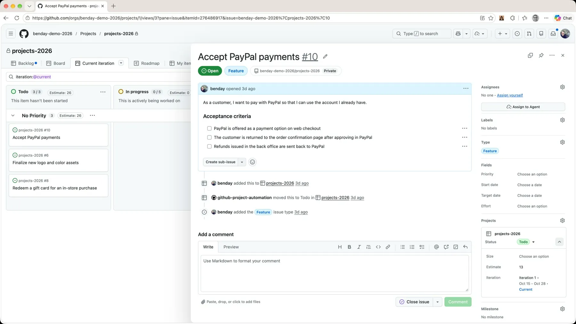This screenshot has height=324, width=576.
Task: Open Close issue options dropdown
Action: tap(437, 302)
